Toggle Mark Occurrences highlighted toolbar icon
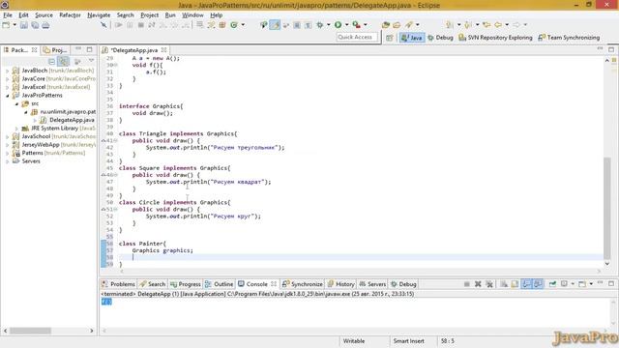This screenshot has height=348, width=619. coord(275,25)
